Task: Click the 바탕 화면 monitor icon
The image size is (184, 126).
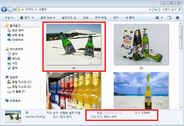Action: (9, 35)
